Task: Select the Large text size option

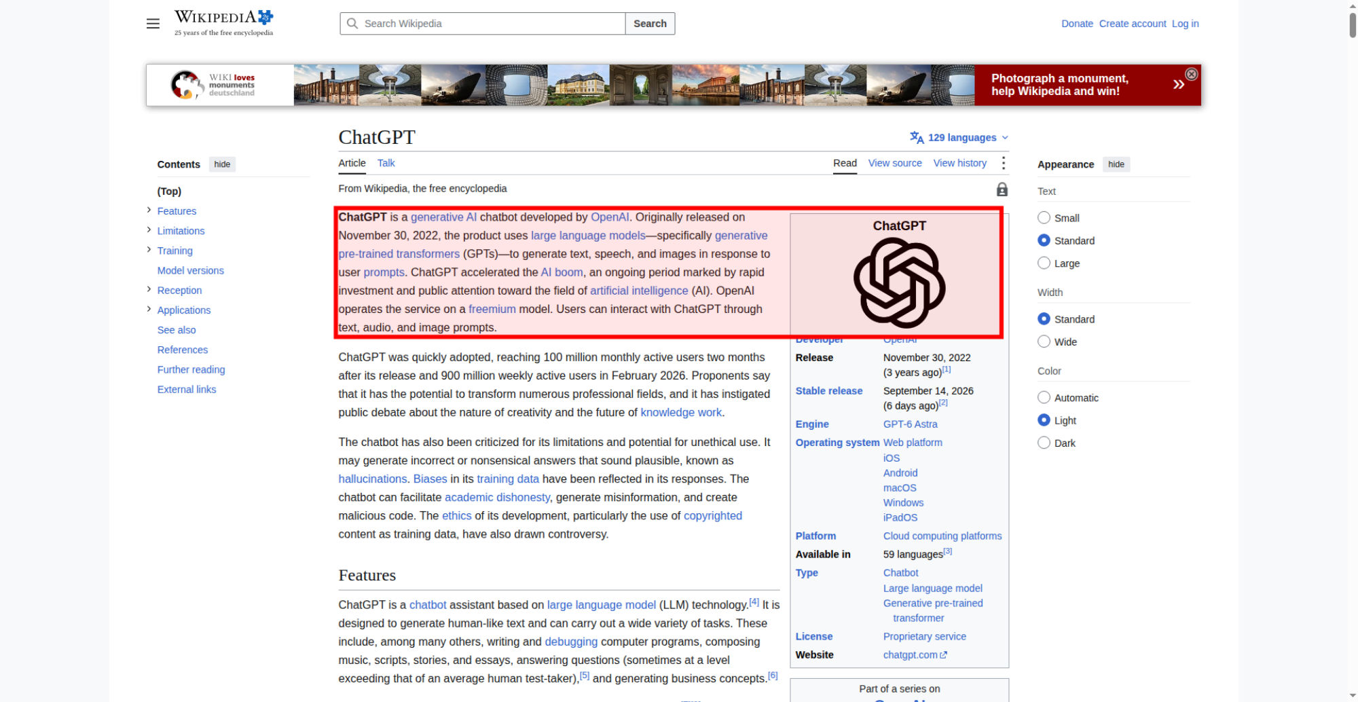Action: [1044, 263]
